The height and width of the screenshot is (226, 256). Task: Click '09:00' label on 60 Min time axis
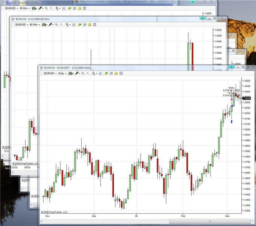27,167
